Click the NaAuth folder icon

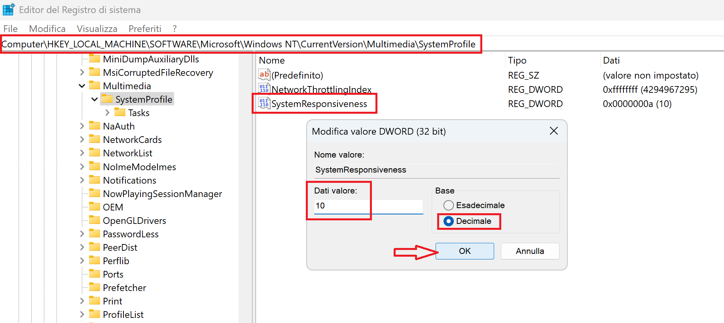(95, 126)
